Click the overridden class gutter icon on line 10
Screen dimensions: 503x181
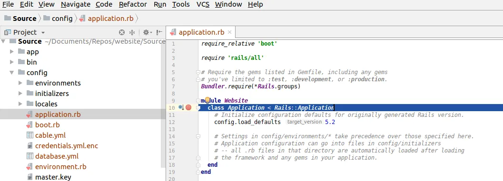[x=181, y=108]
